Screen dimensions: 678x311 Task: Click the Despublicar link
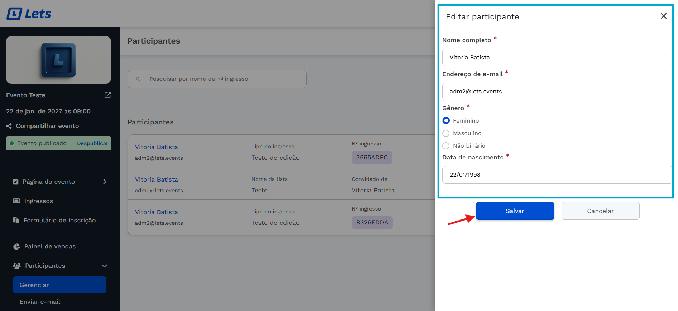[x=92, y=143]
